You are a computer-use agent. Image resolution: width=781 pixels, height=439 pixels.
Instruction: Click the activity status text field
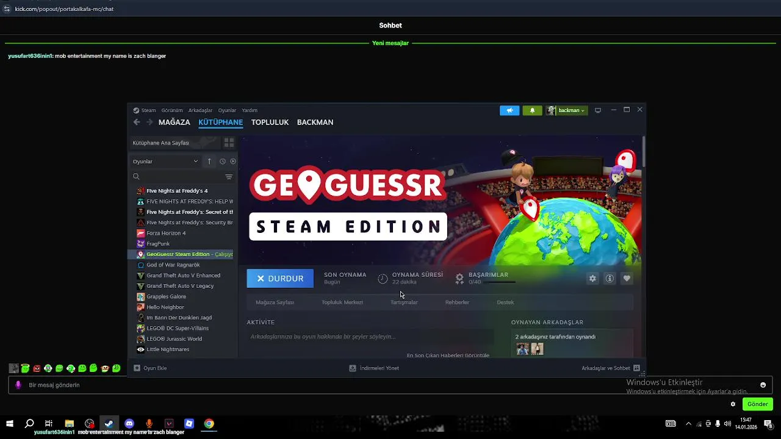tap(370, 337)
